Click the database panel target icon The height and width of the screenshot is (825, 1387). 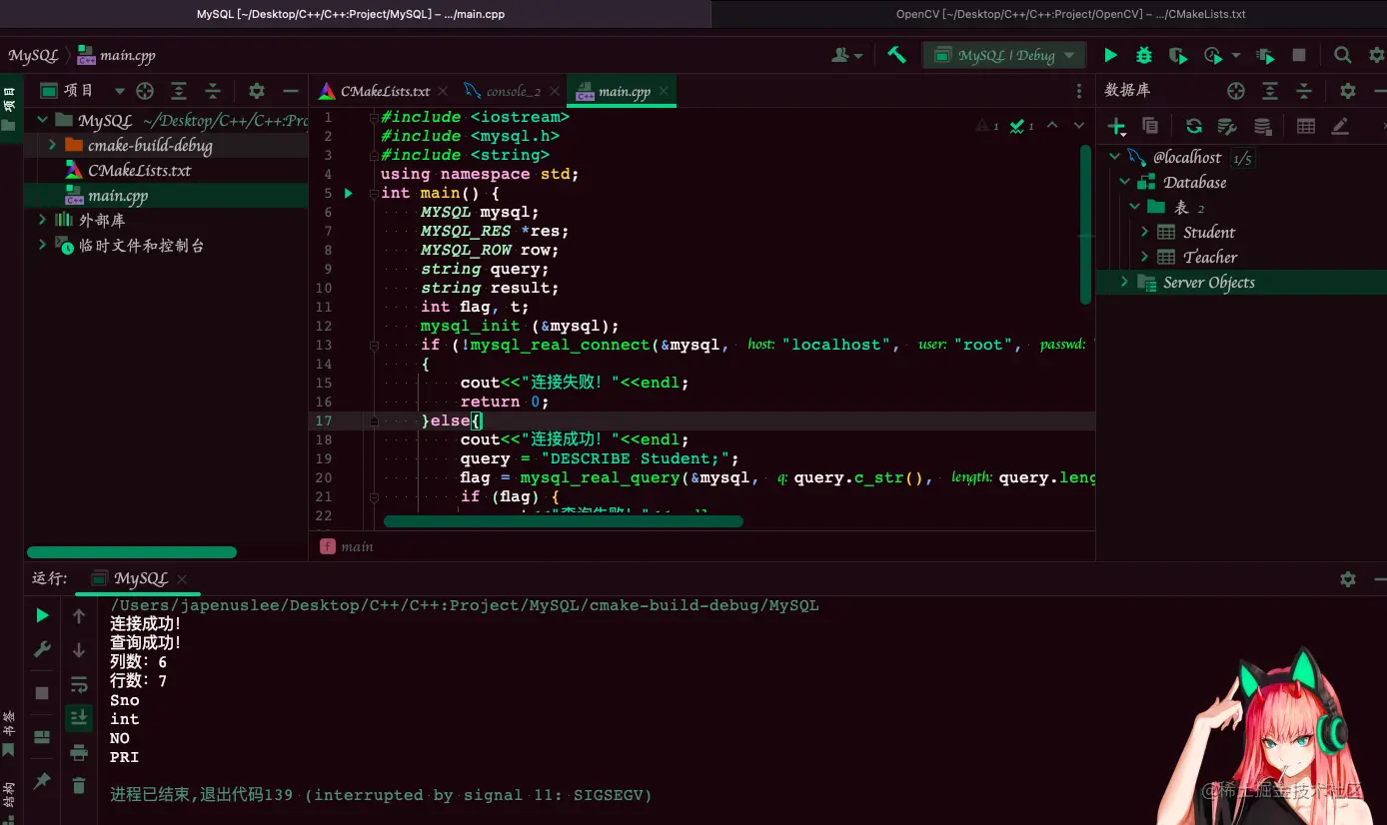[1236, 91]
